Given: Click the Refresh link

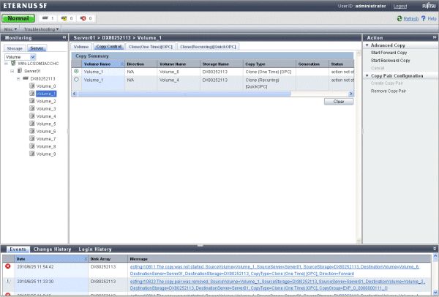Looking at the screenshot, I should point(411,19).
